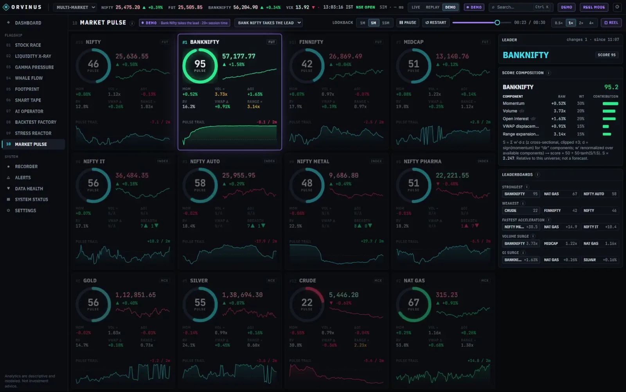This screenshot has width=626, height=392.
Task: Click the Restart button
Action: 435,23
